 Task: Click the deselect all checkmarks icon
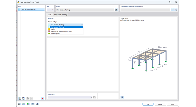click(x=31, y=98)
